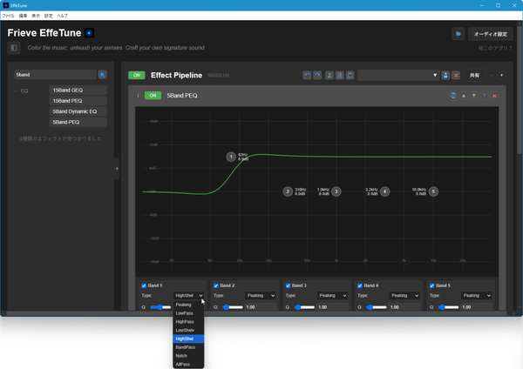Add 15Band GEQ effect from list

pyautogui.click(x=78, y=91)
